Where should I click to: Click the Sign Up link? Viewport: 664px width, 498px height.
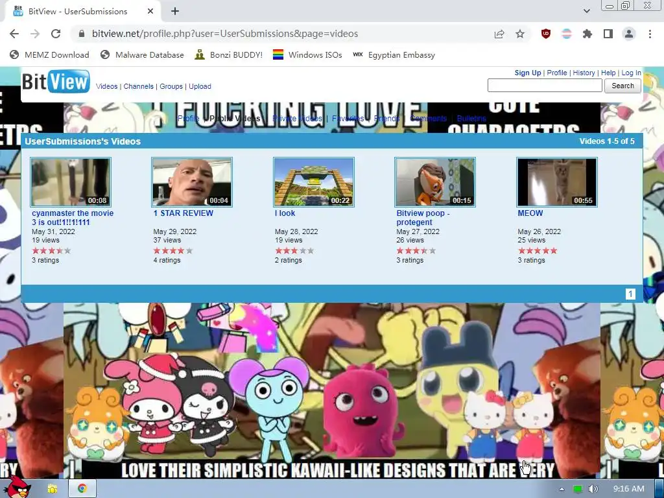528,73
